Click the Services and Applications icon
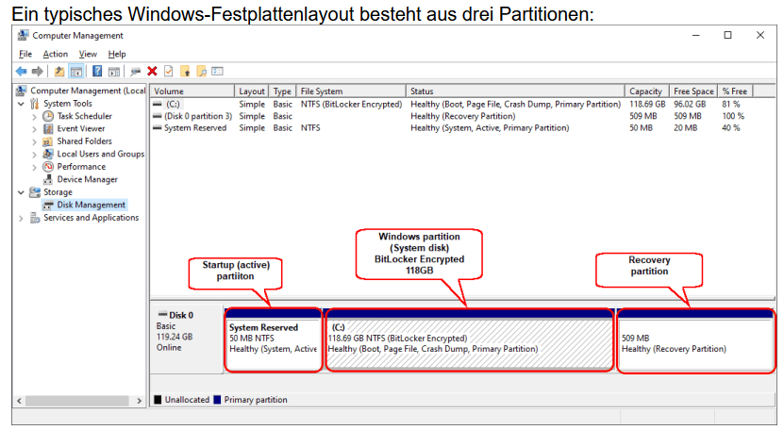 [x=35, y=218]
